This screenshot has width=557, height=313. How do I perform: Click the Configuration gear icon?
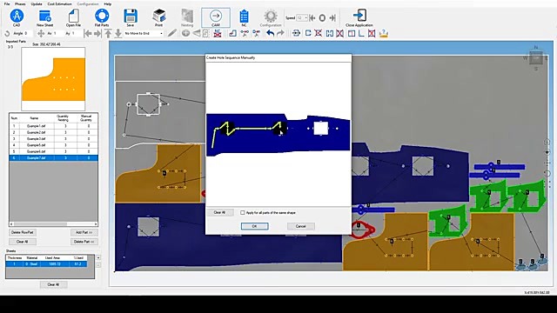pyautogui.click(x=271, y=17)
